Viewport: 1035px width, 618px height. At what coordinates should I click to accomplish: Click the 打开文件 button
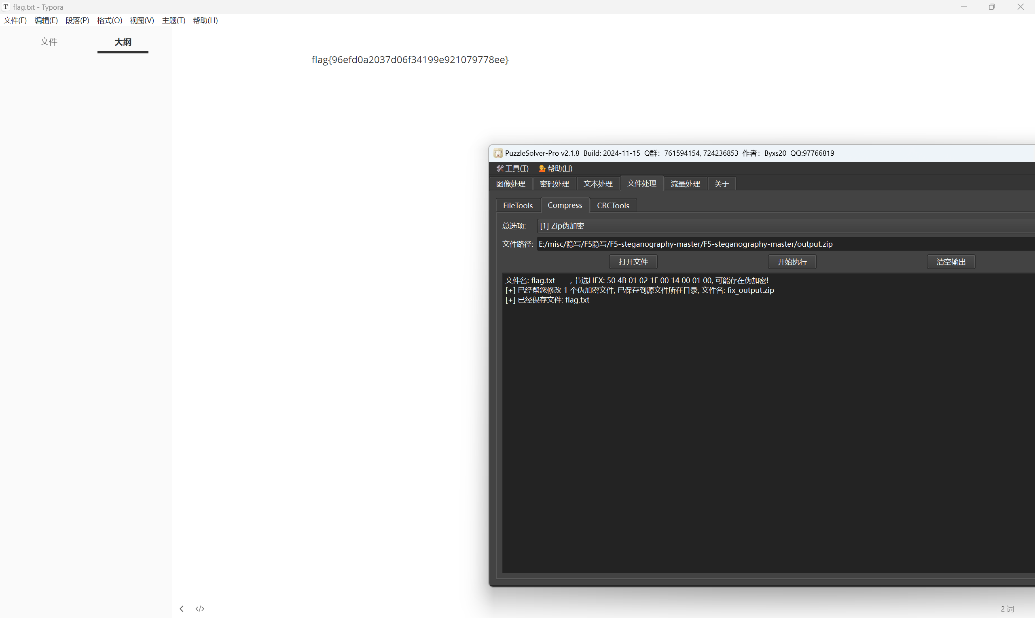pyautogui.click(x=633, y=262)
